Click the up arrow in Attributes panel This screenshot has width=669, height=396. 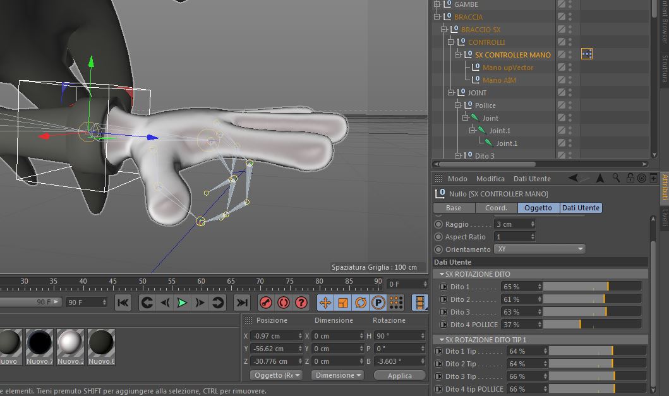pos(600,178)
